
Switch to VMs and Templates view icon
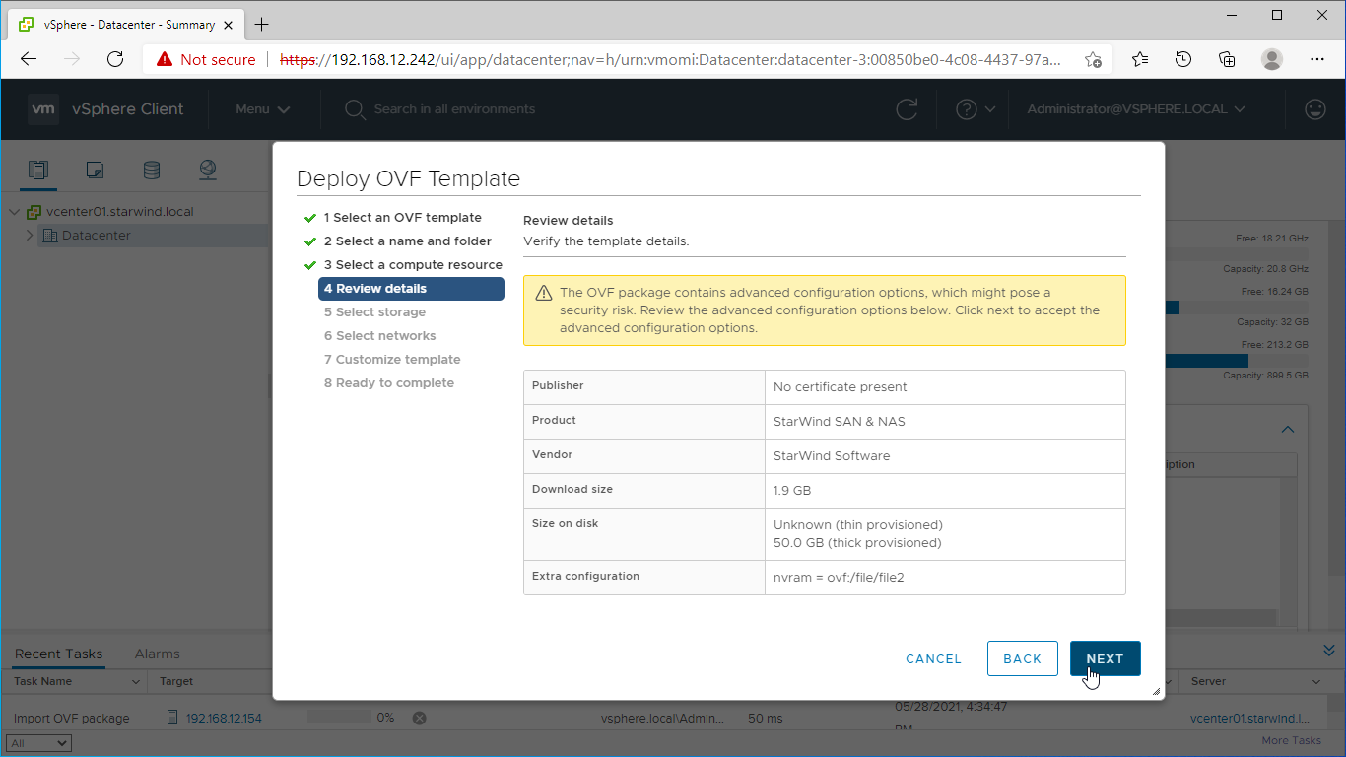pyautogui.click(x=95, y=170)
